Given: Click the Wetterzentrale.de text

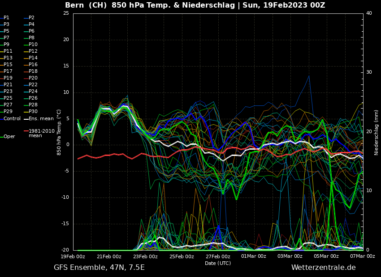Looking at the screenshot, I should 324,268.
